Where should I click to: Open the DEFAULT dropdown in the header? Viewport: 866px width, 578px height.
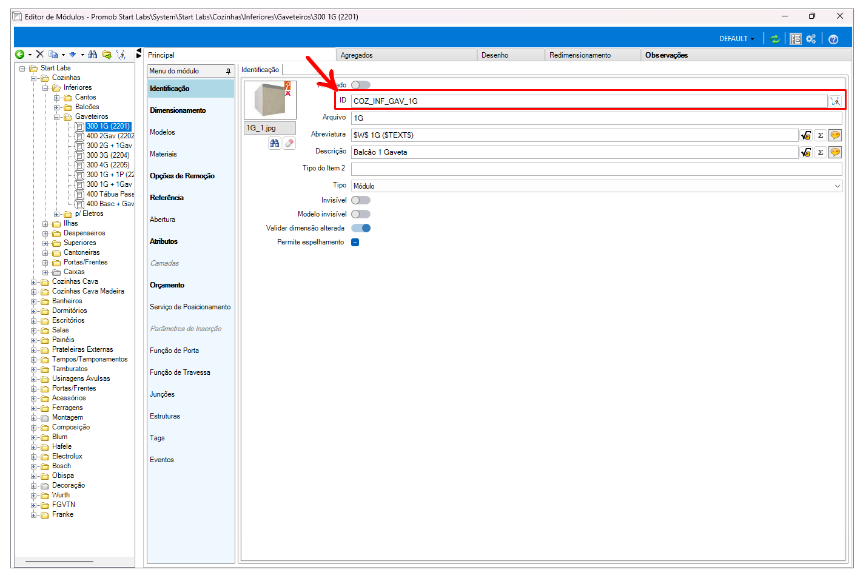point(736,39)
